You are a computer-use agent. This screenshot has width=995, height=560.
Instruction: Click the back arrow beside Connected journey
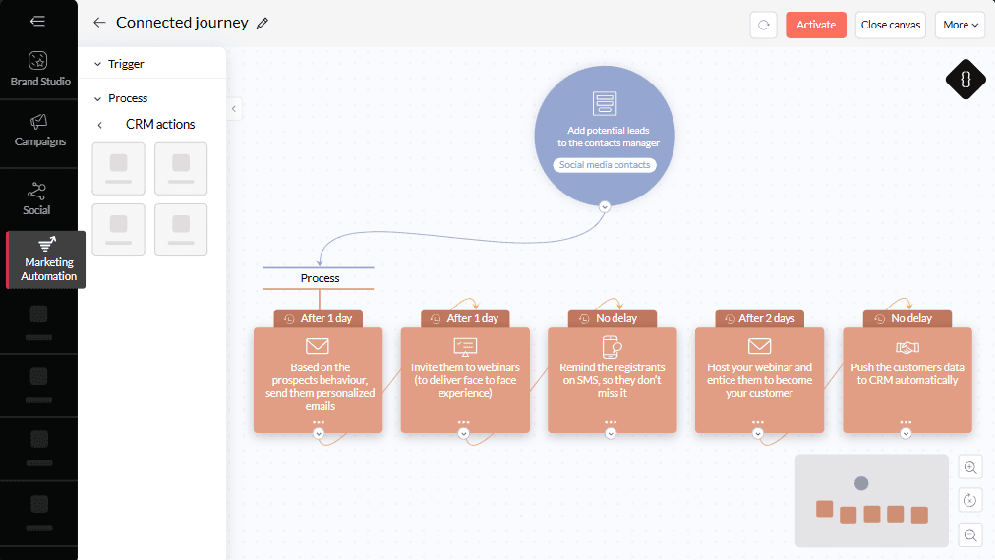pyautogui.click(x=98, y=23)
